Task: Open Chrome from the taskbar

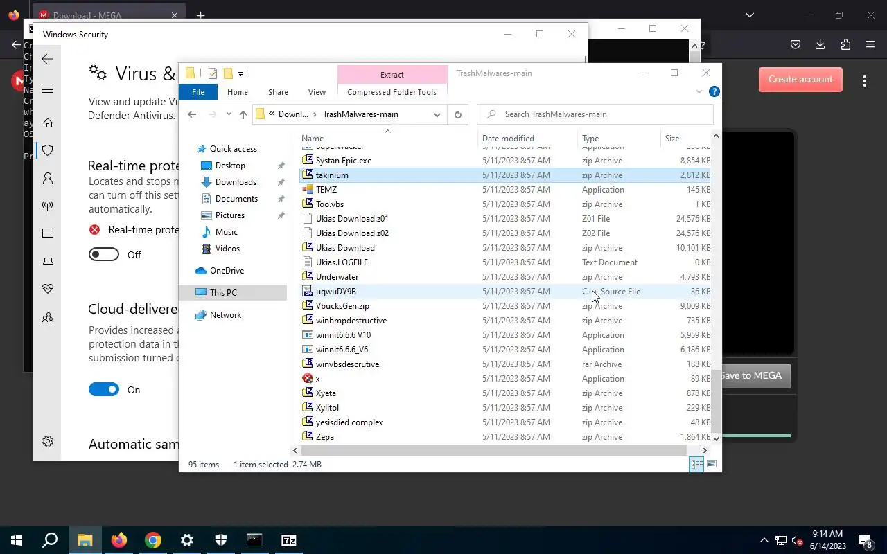Action: point(153,540)
